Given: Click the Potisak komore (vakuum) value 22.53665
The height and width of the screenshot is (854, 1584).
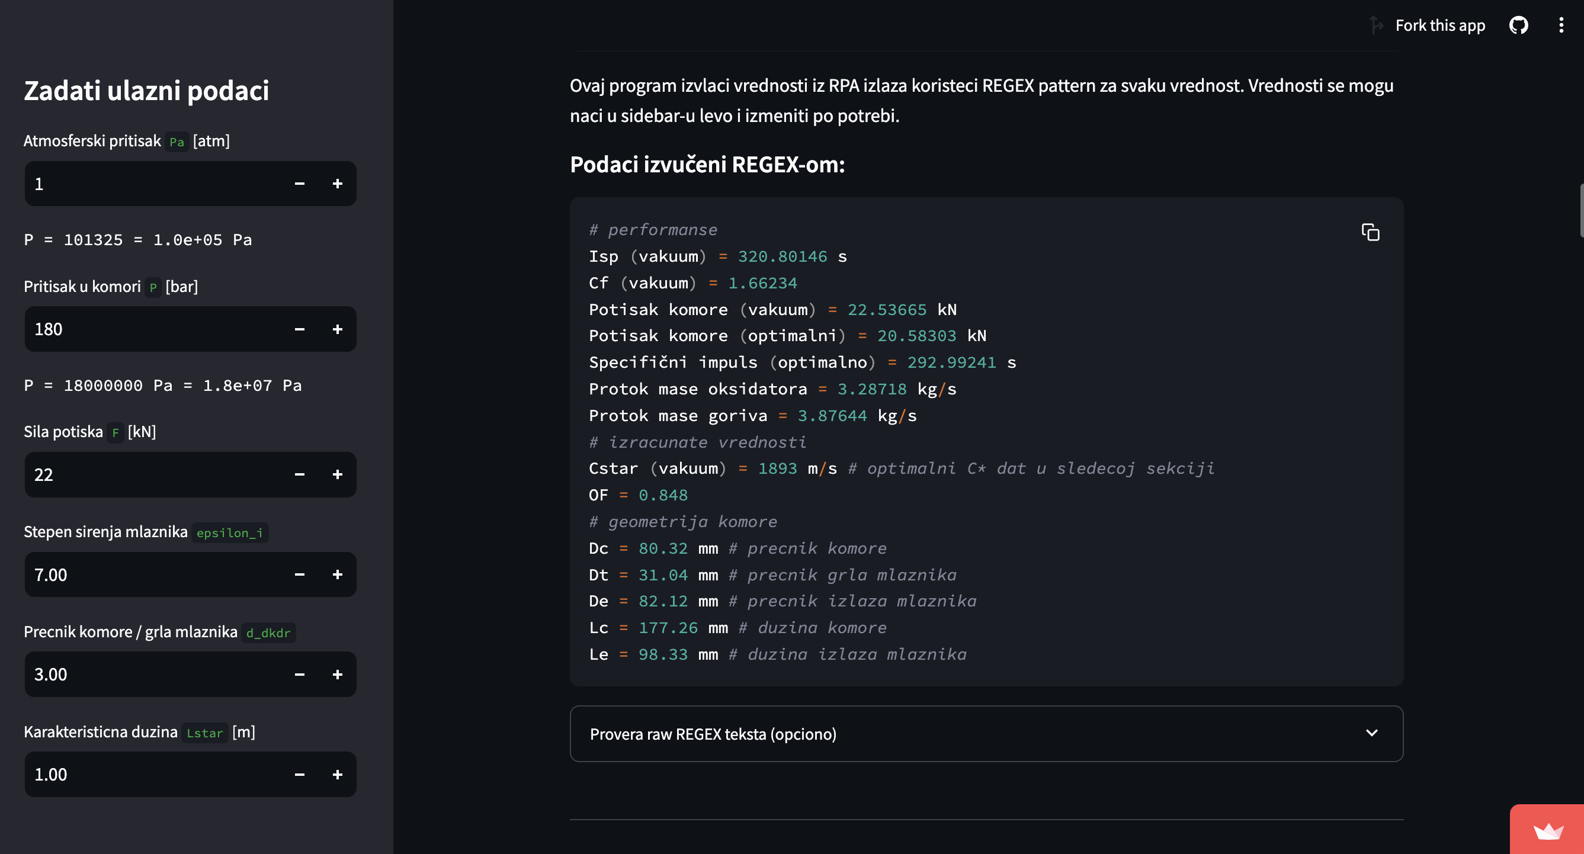Looking at the screenshot, I should pos(887,309).
